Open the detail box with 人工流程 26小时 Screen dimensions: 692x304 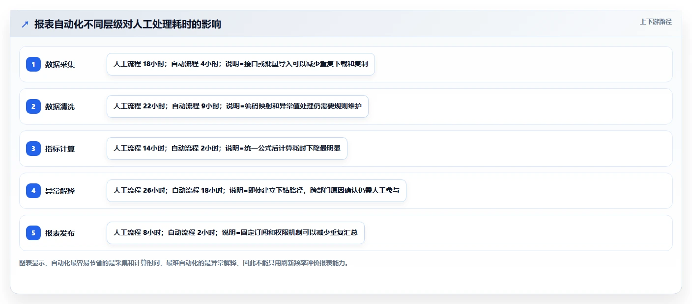click(257, 191)
